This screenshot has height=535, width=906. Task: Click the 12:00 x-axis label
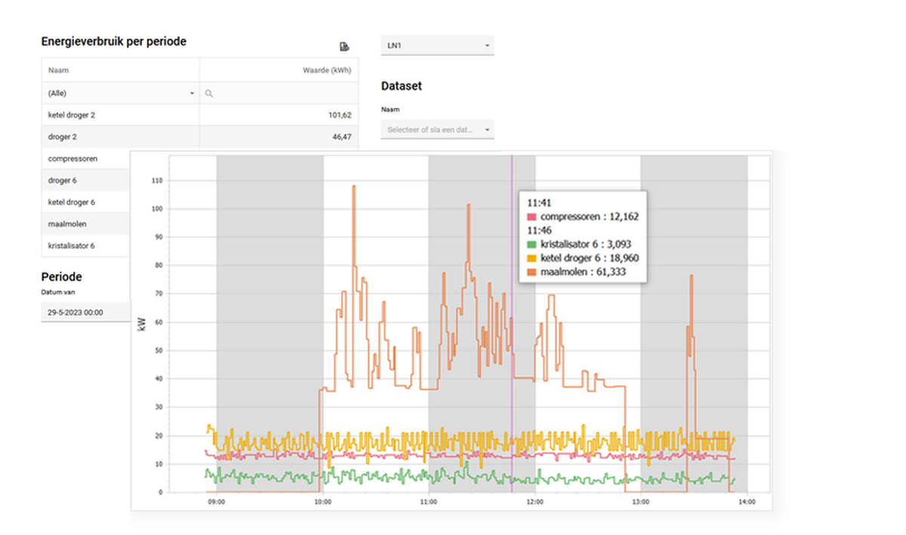[535, 502]
